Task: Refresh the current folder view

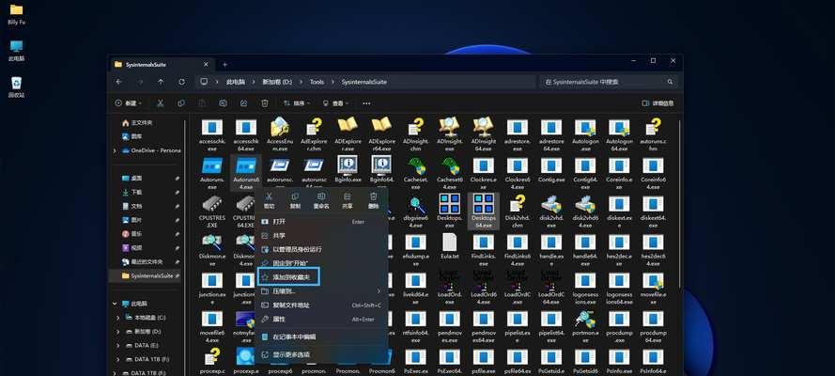Action: point(181,82)
